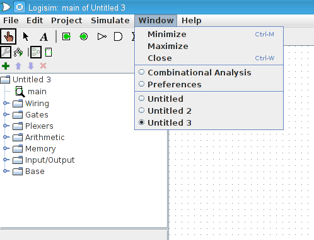Select the Untitled 3 window radio item
Viewport: 314px width, 240px height.
[209, 123]
